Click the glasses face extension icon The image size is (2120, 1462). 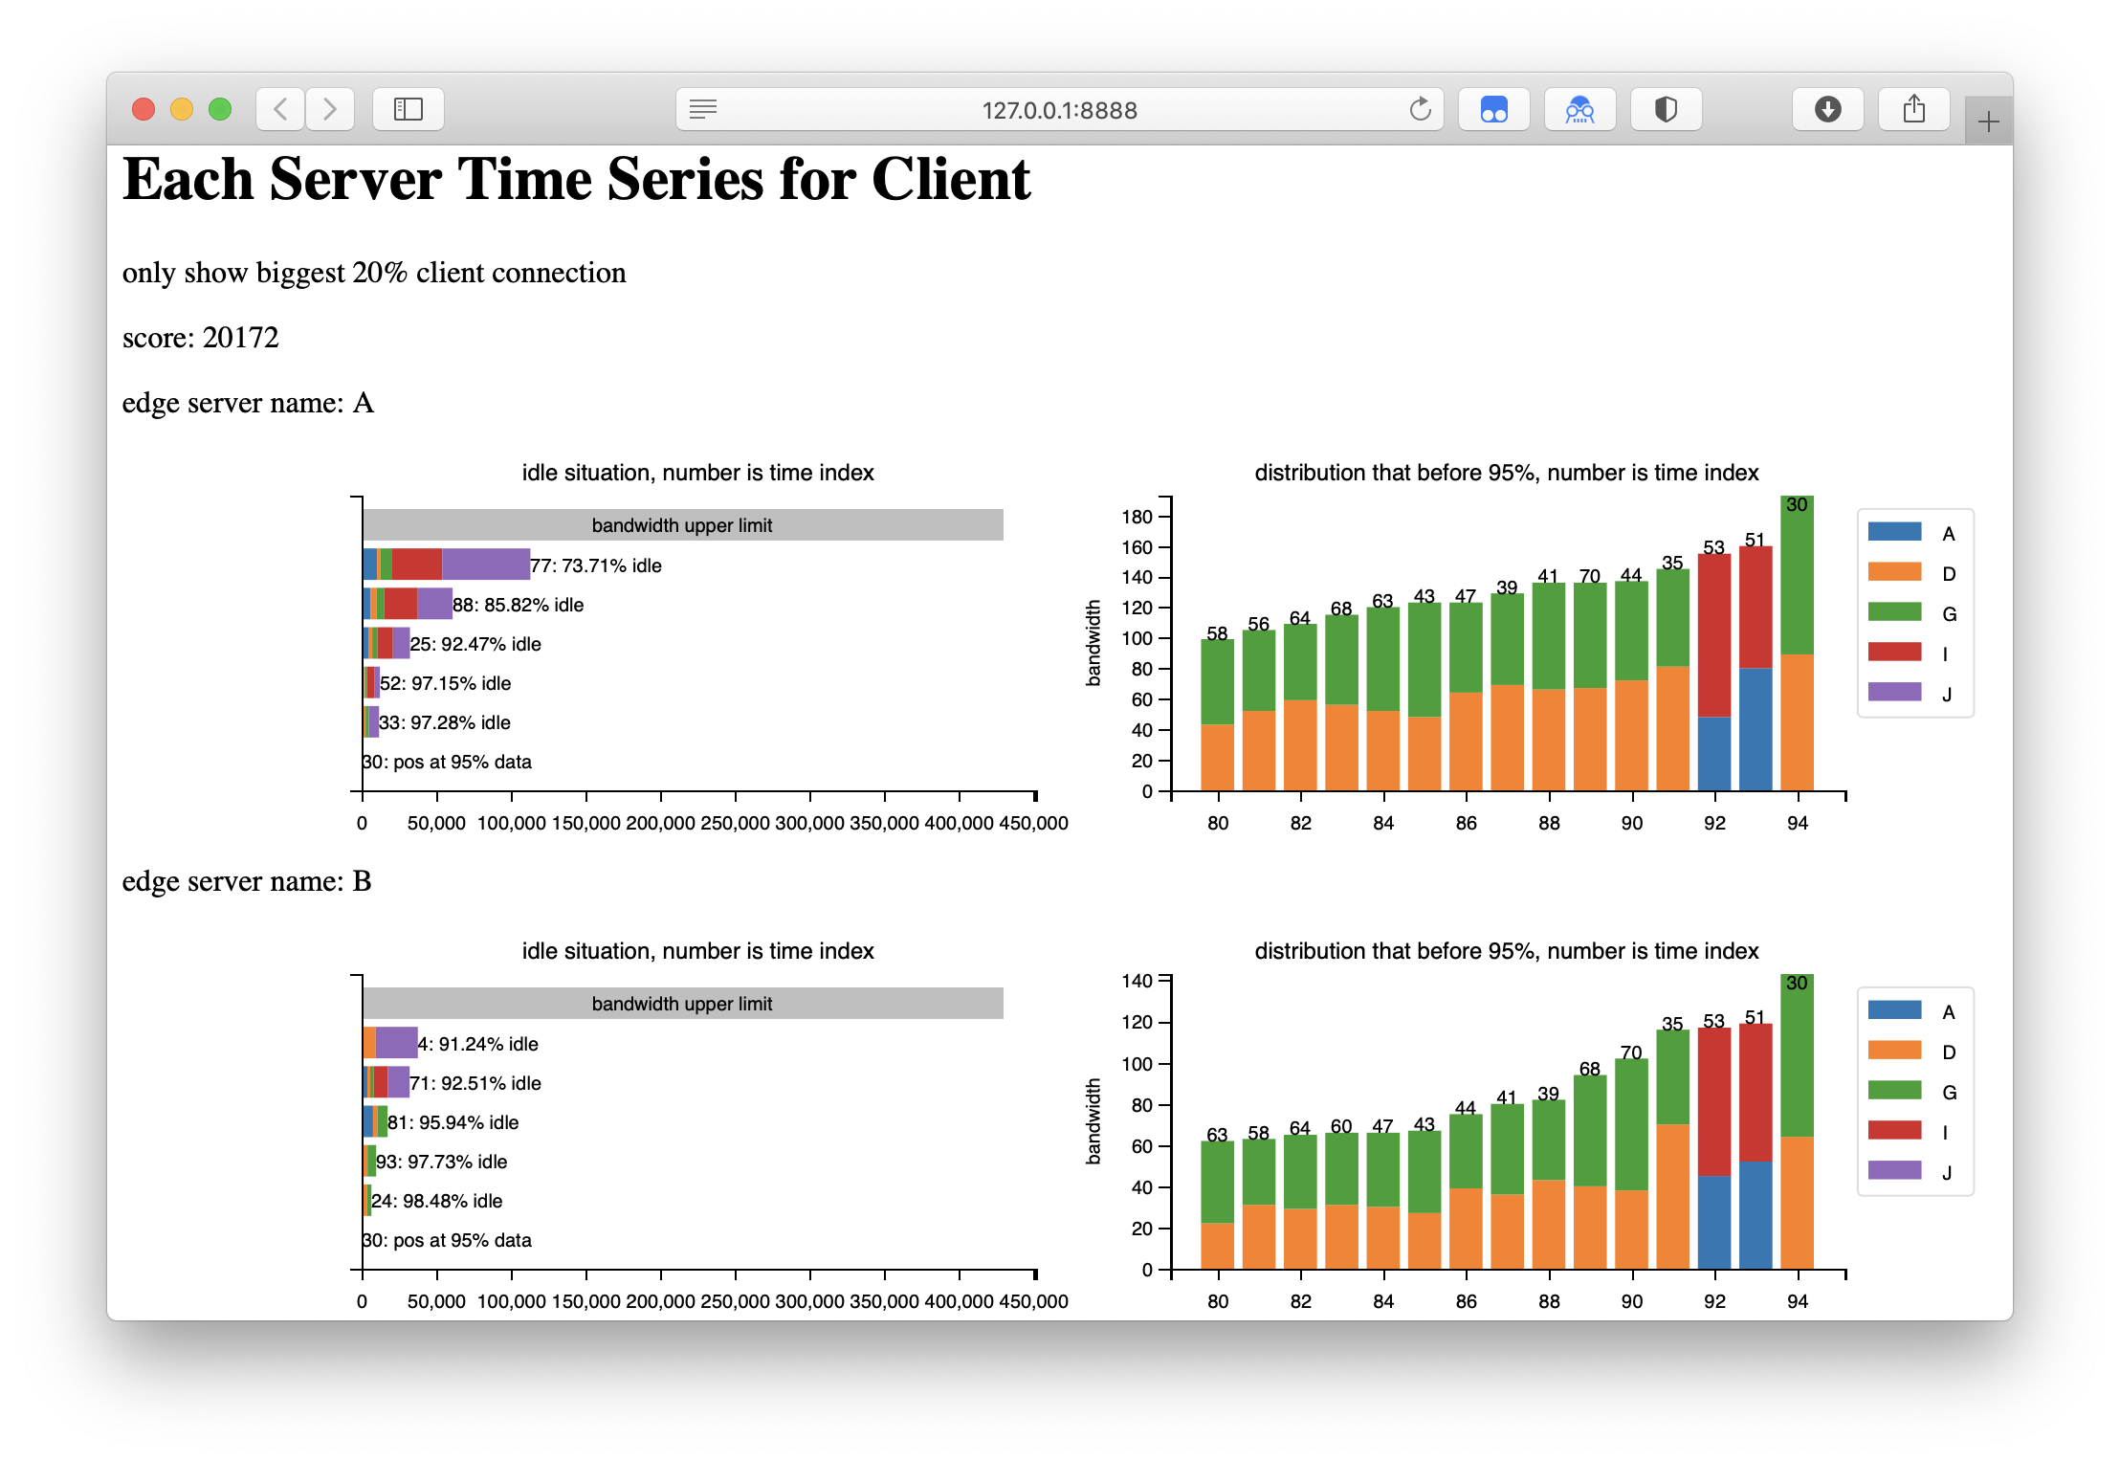[1579, 109]
